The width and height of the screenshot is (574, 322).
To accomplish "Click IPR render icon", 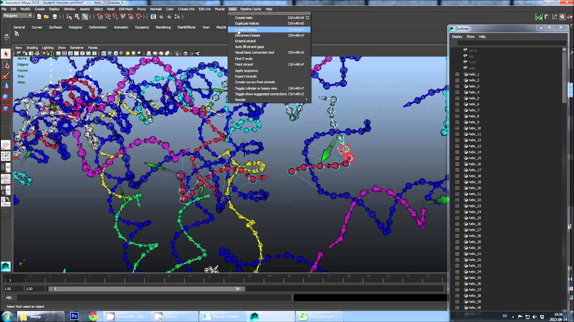I will (x=169, y=17).
